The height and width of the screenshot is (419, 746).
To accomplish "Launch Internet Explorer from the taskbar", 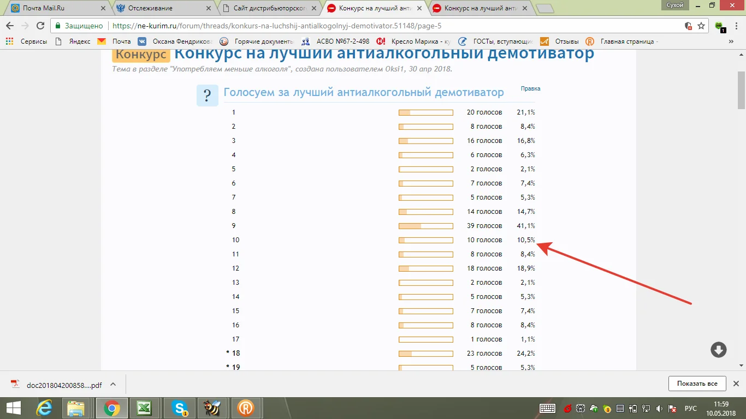I will click(44, 408).
